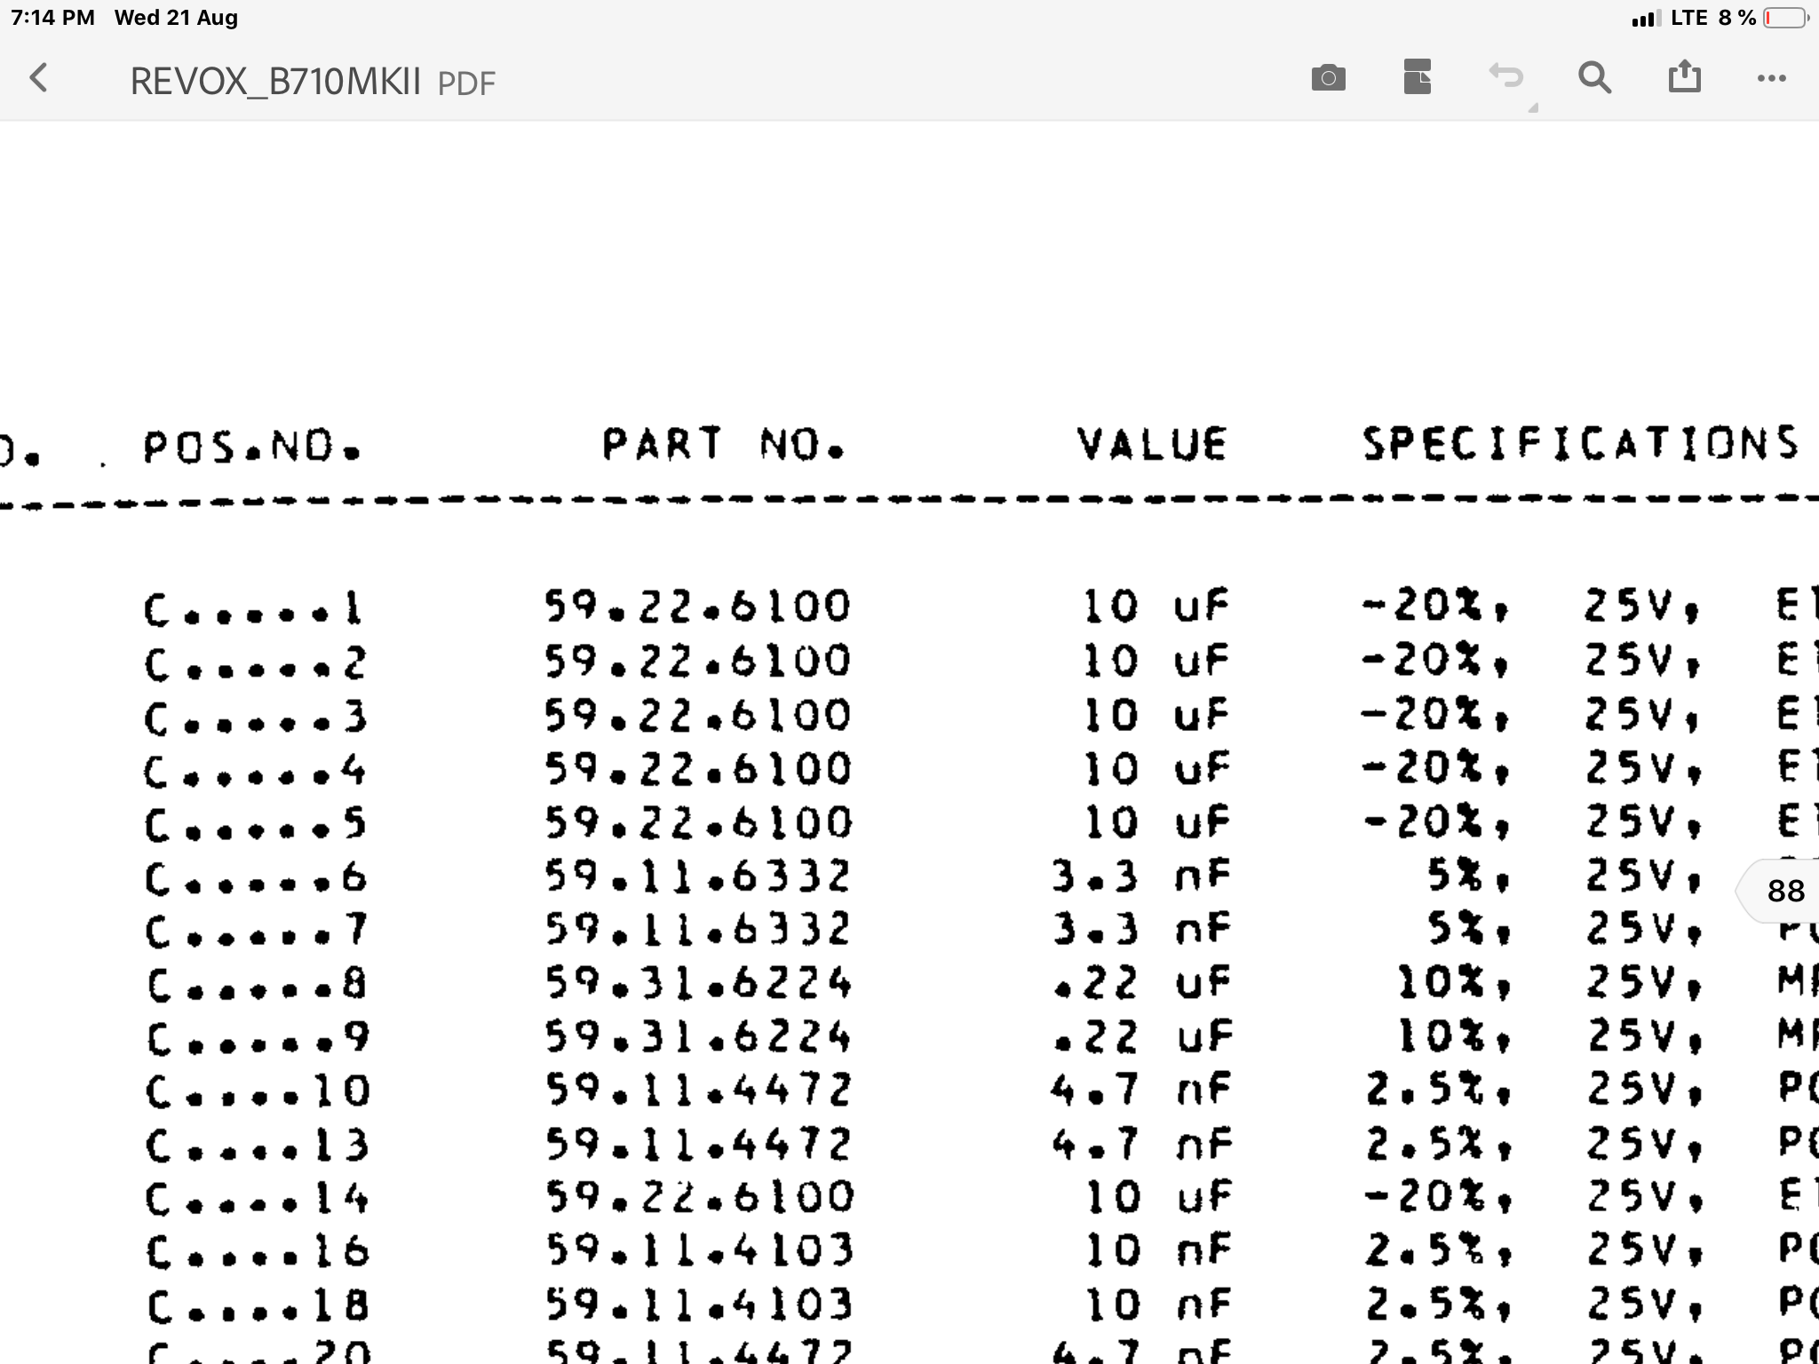Open search with the magnifying glass
The width and height of the screenshot is (1819, 1364).
tap(1594, 78)
